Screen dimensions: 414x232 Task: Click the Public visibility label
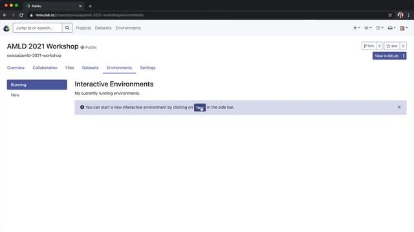coord(89,47)
